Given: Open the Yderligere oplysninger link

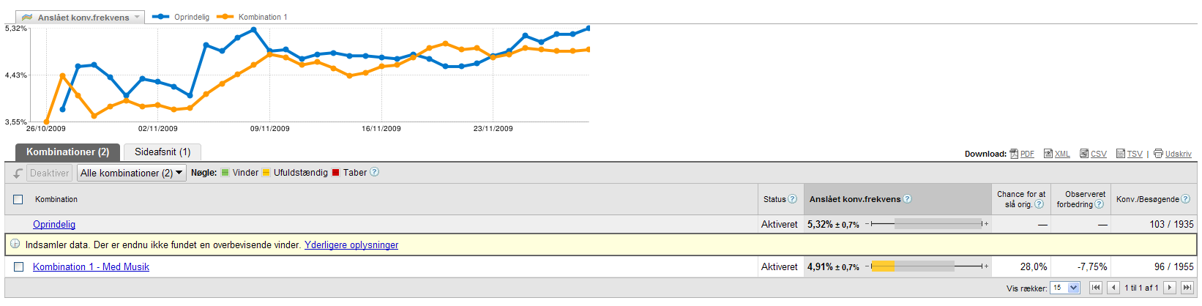Looking at the screenshot, I should click(x=351, y=245).
